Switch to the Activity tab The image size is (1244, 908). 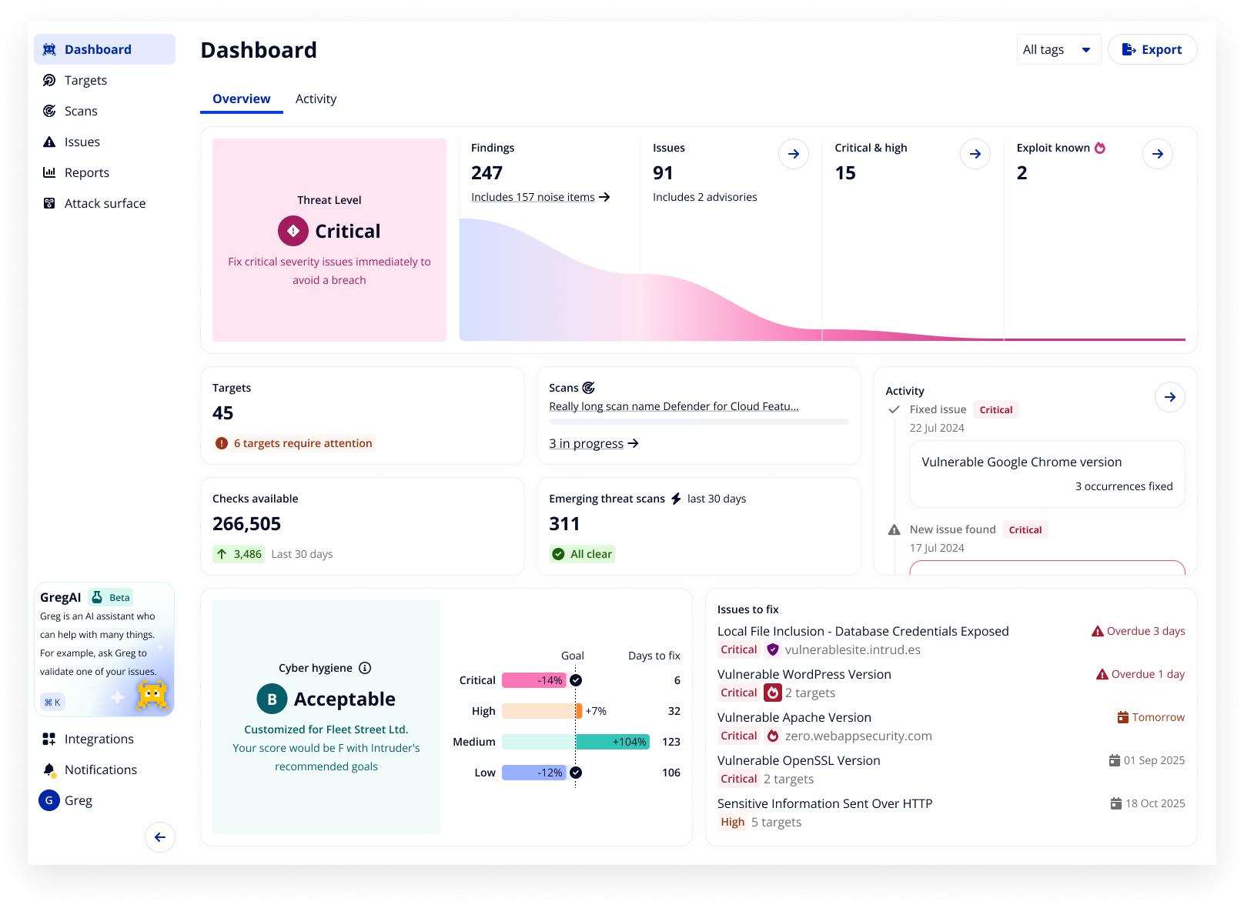click(316, 98)
